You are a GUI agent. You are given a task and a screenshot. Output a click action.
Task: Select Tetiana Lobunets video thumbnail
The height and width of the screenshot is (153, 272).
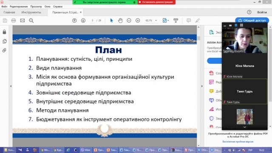pyautogui.click(x=245, y=40)
